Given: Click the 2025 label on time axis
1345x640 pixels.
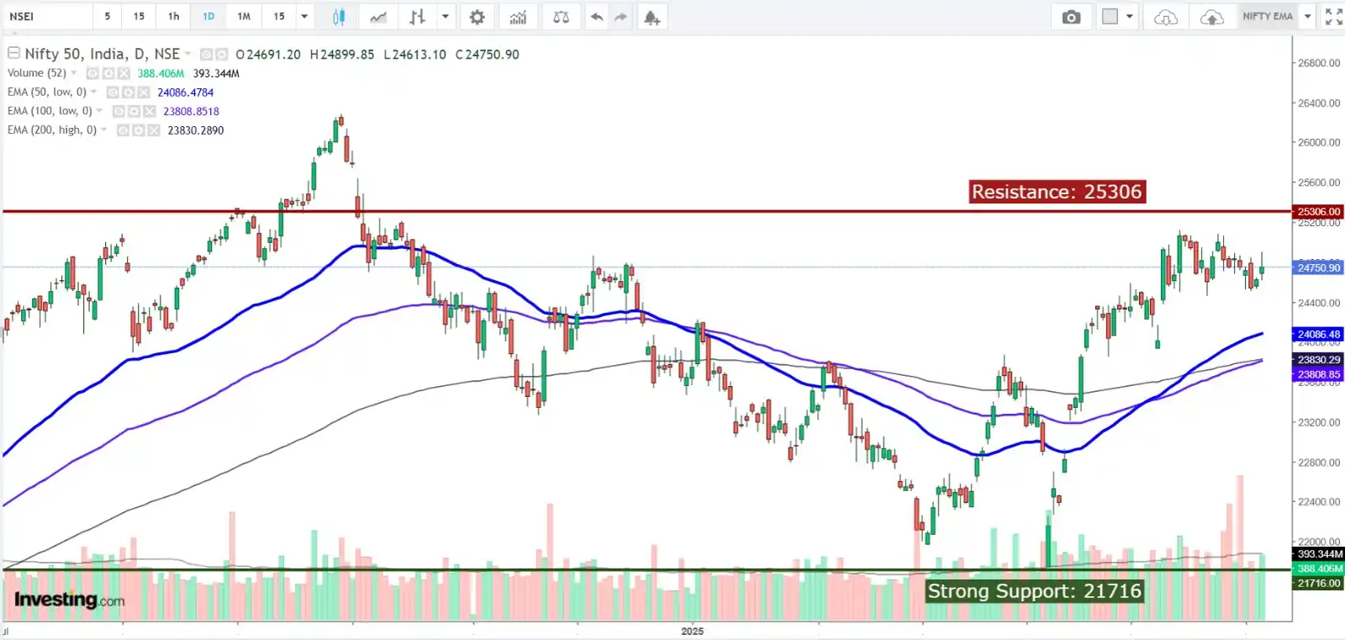Looking at the screenshot, I should pyautogui.click(x=692, y=632).
